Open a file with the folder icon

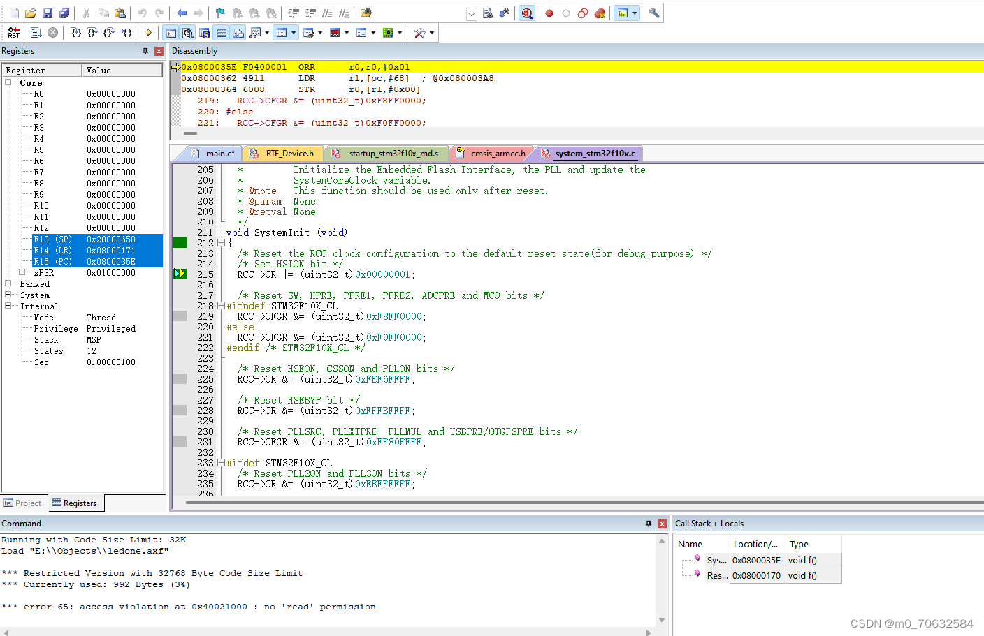click(x=31, y=13)
